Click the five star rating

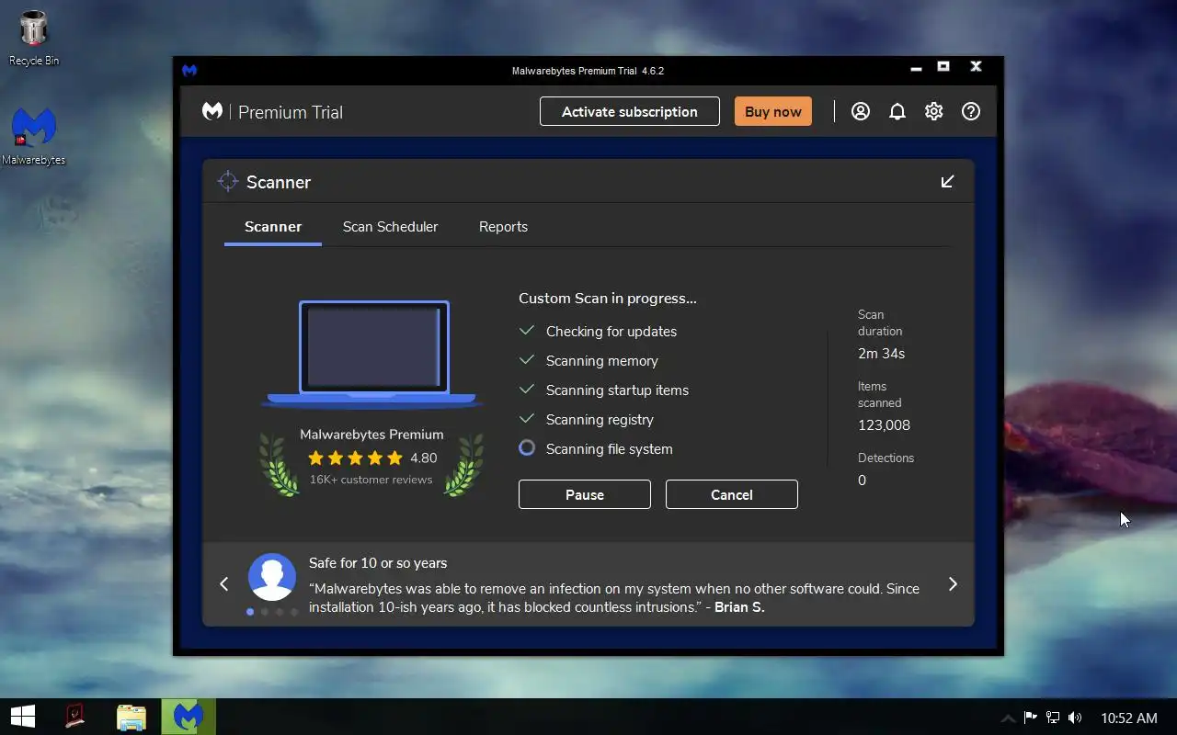pos(355,458)
